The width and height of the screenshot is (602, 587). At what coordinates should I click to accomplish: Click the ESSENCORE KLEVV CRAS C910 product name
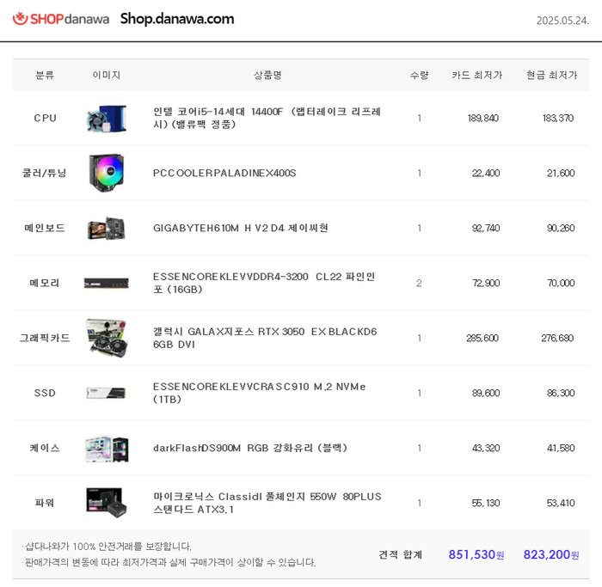[x=259, y=393]
